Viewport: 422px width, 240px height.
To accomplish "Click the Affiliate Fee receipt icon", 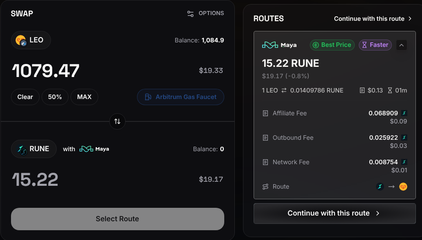I will point(265,113).
